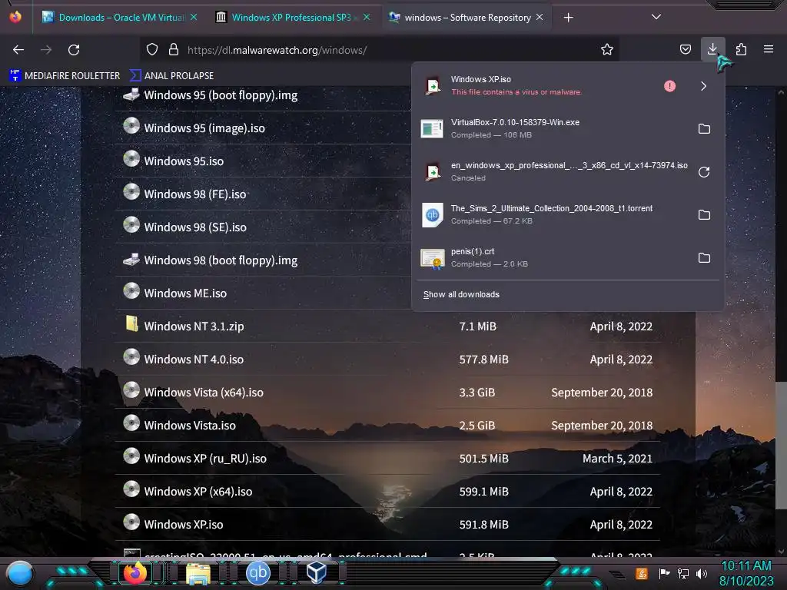Open new tab with plus button

coord(568,18)
